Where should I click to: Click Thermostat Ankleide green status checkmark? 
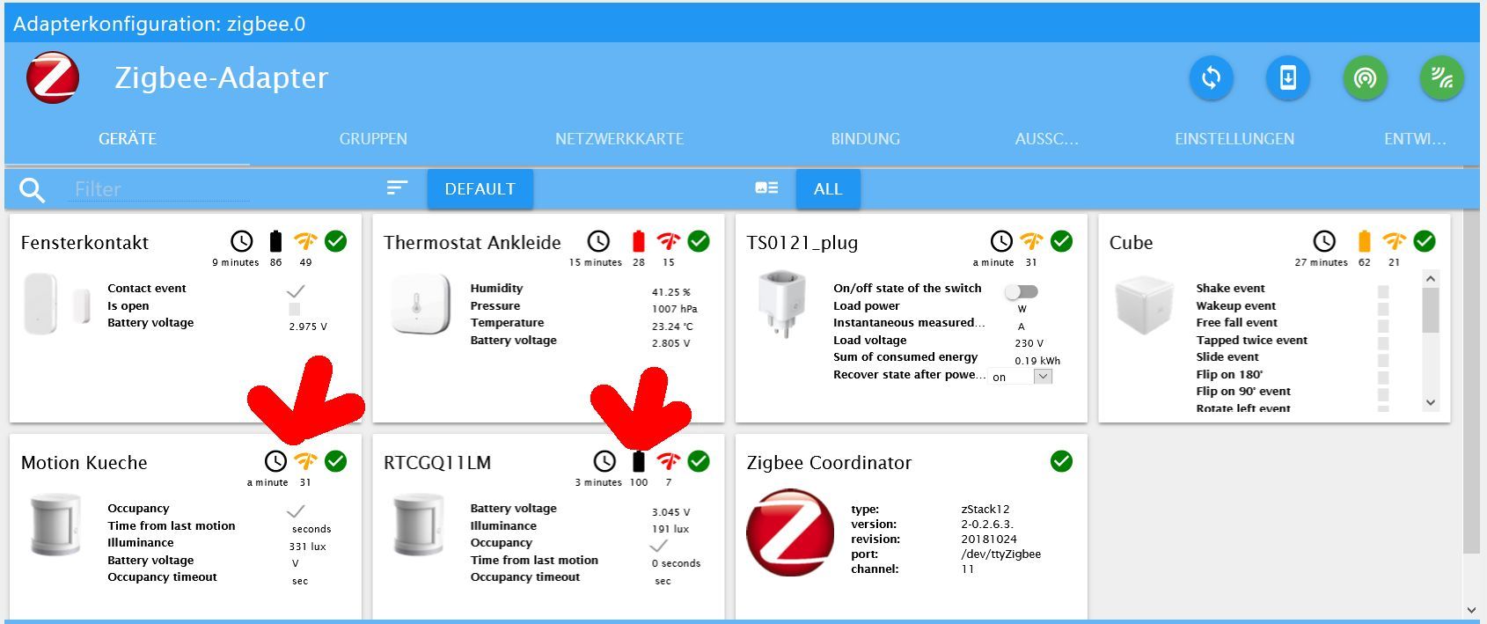pyautogui.click(x=699, y=241)
